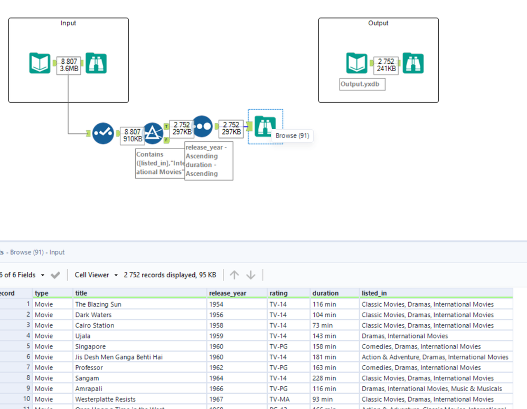Click the 'duration' column header
The image size is (527, 409).
[x=334, y=293]
